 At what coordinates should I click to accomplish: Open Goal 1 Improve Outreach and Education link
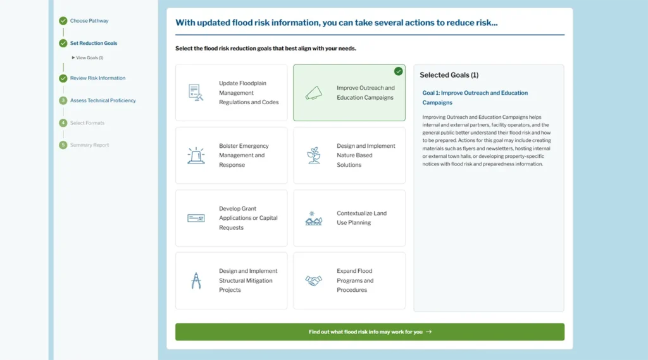[475, 98]
